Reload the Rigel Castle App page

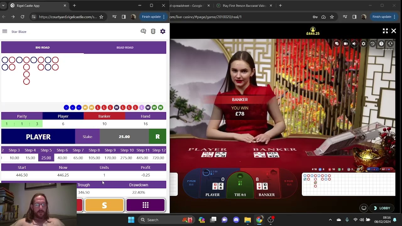coord(23,17)
